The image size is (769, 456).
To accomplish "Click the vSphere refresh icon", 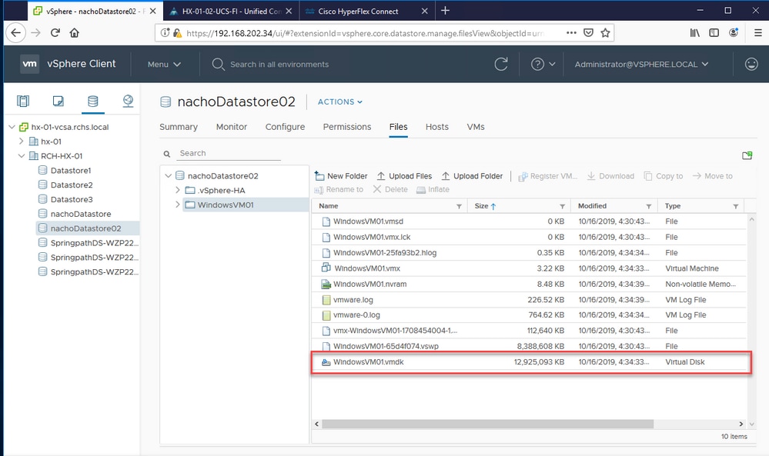I will point(500,64).
